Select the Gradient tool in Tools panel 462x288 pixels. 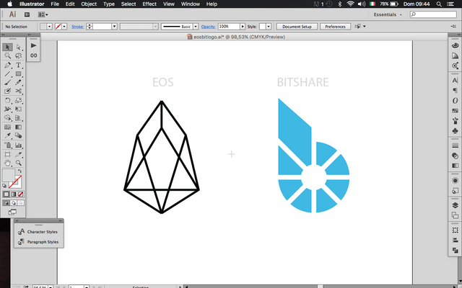click(19, 127)
